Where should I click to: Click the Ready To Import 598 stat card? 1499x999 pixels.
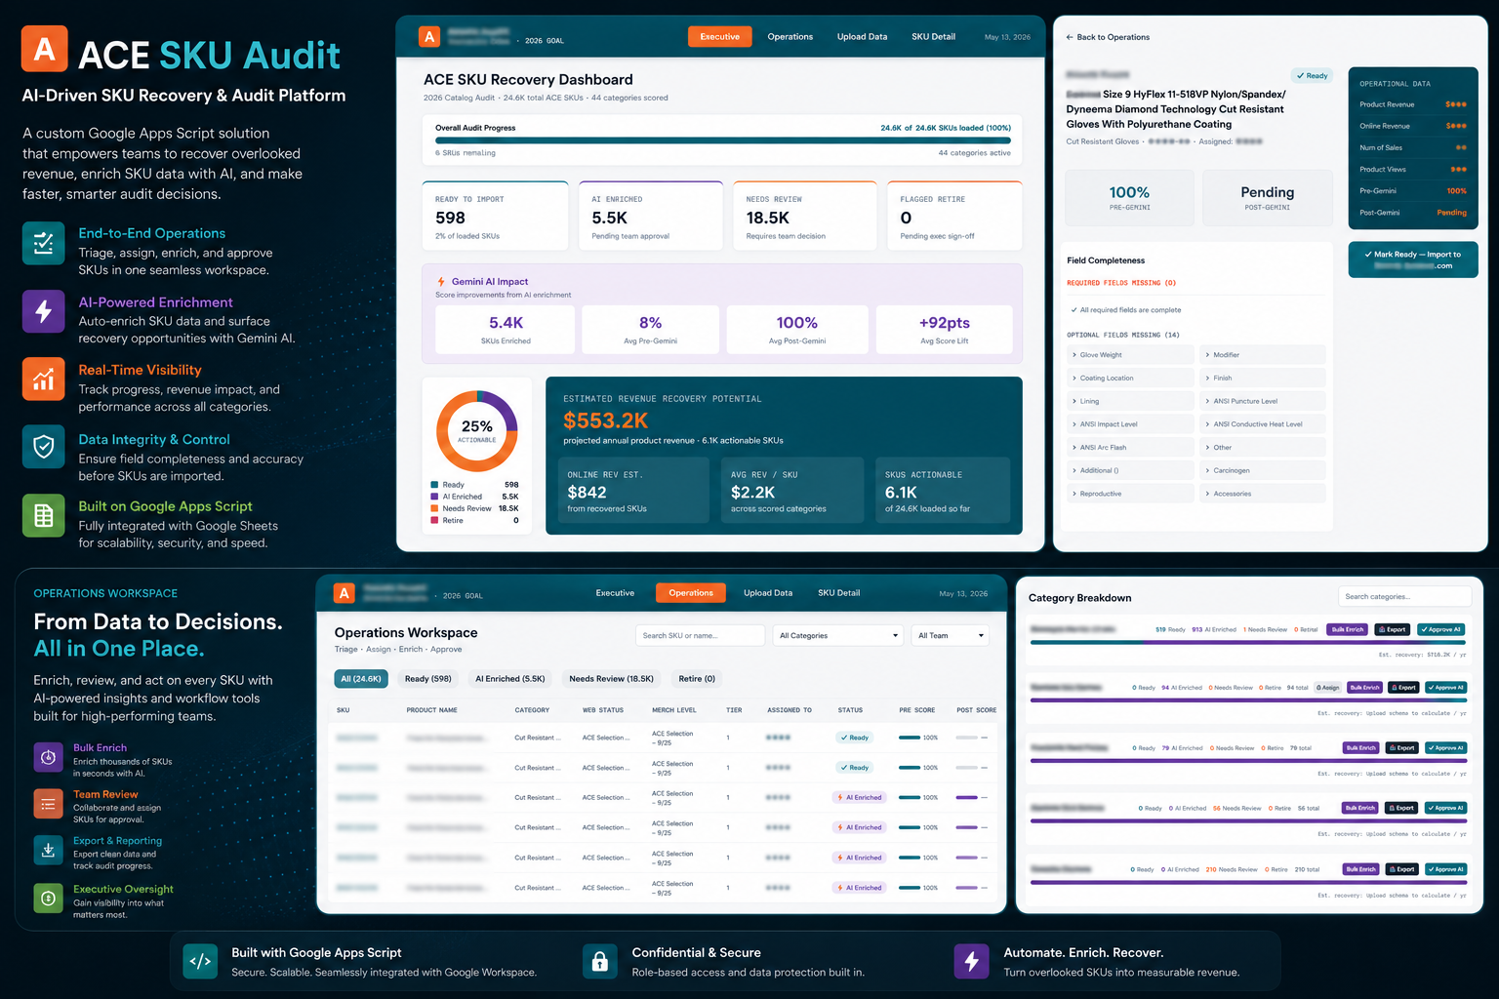496,216
